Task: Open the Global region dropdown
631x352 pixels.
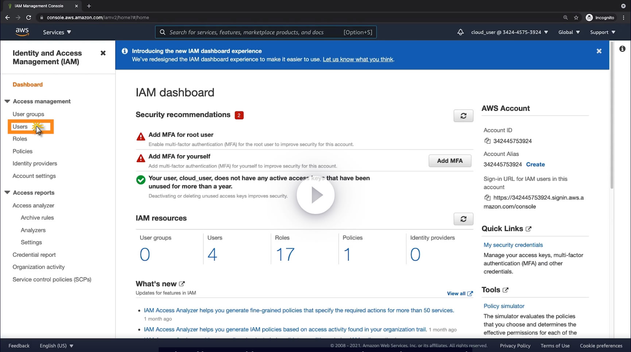Action: click(x=569, y=32)
